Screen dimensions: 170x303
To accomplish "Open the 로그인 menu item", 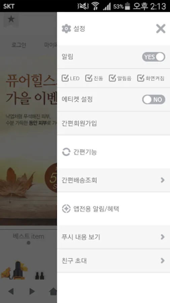I will (19, 45).
